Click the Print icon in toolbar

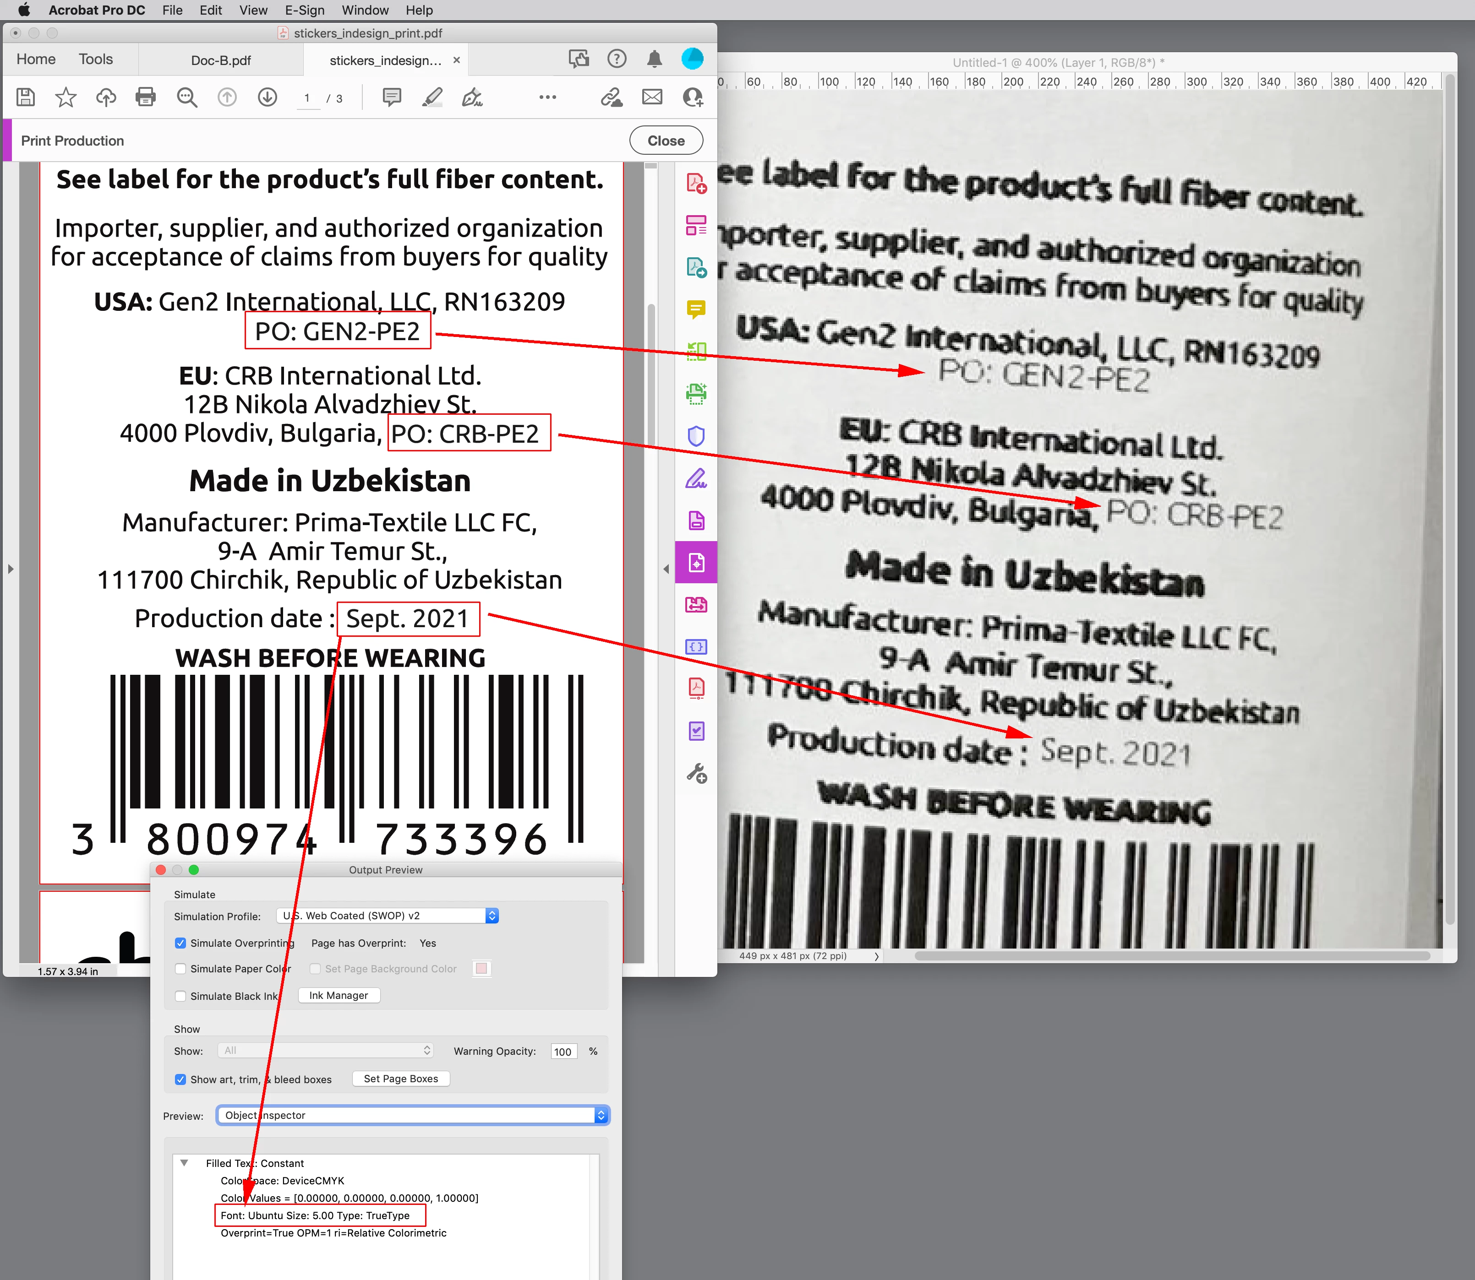pyautogui.click(x=146, y=97)
